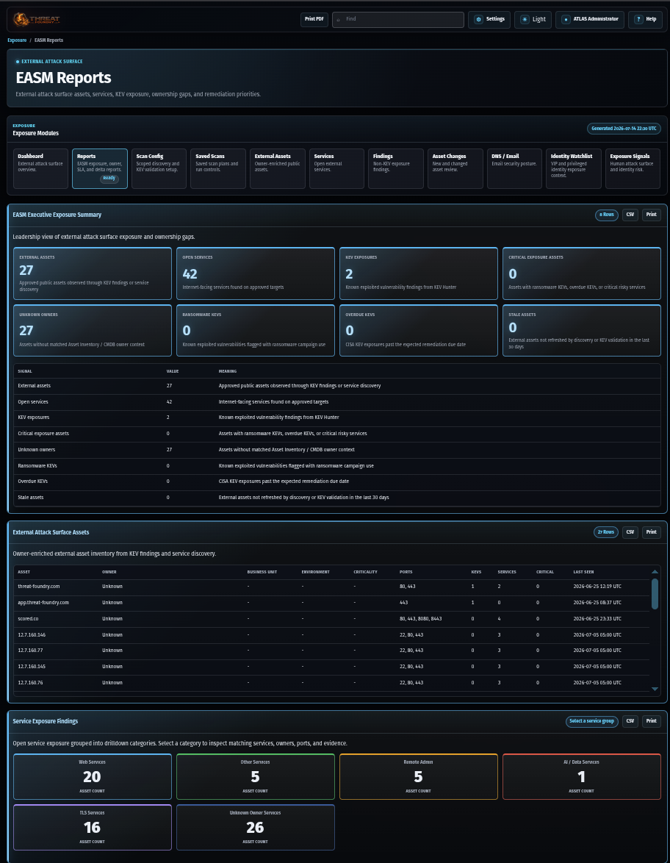Image resolution: width=670 pixels, height=863 pixels.
Task: Toggle the Light theme mode
Action: (533, 19)
